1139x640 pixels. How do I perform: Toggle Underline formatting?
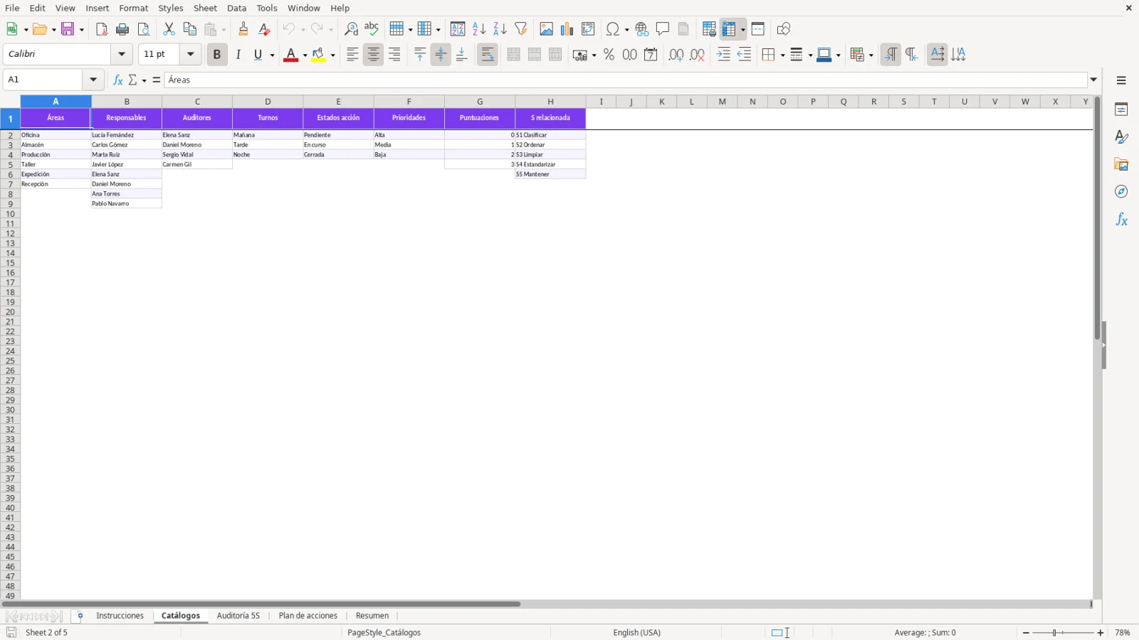click(258, 55)
